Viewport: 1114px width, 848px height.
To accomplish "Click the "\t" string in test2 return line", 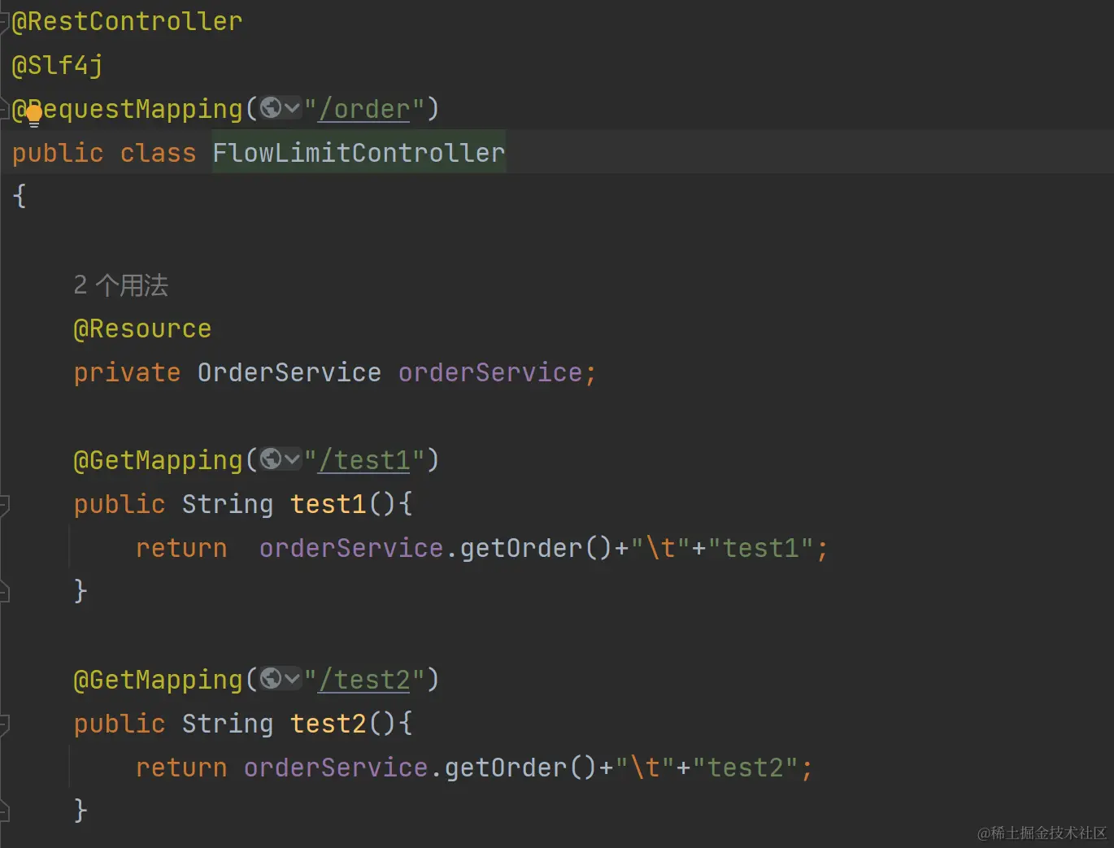I will coord(645,768).
